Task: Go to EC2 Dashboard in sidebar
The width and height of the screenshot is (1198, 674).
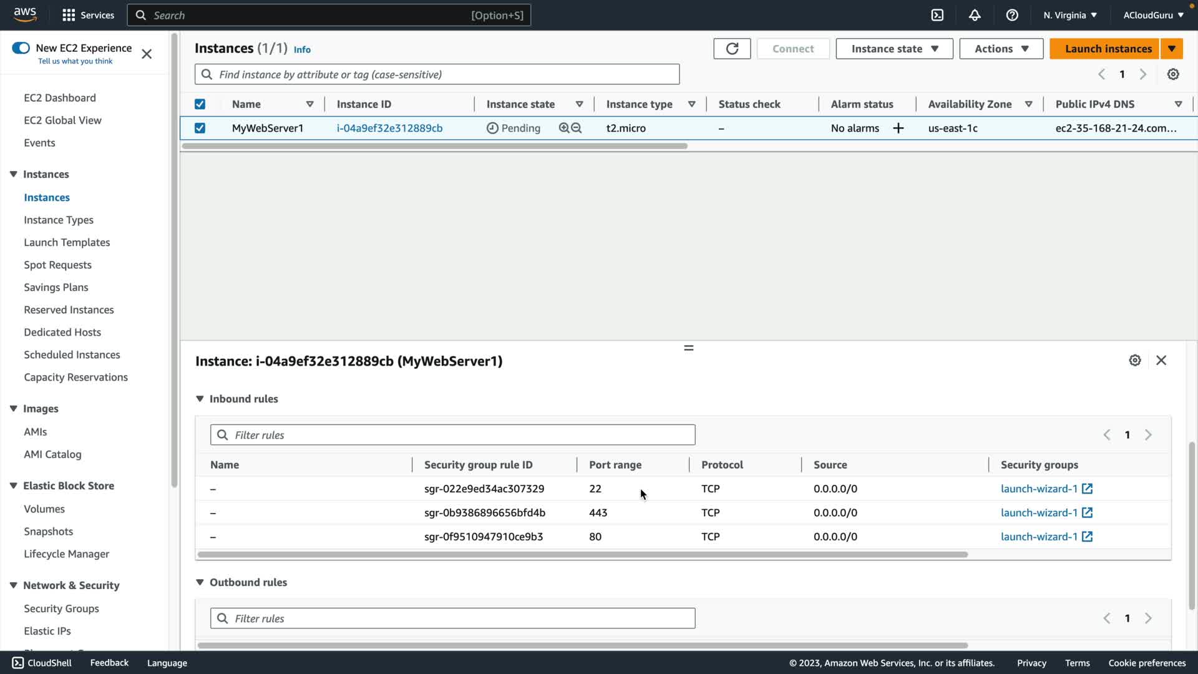Action: tap(60, 98)
